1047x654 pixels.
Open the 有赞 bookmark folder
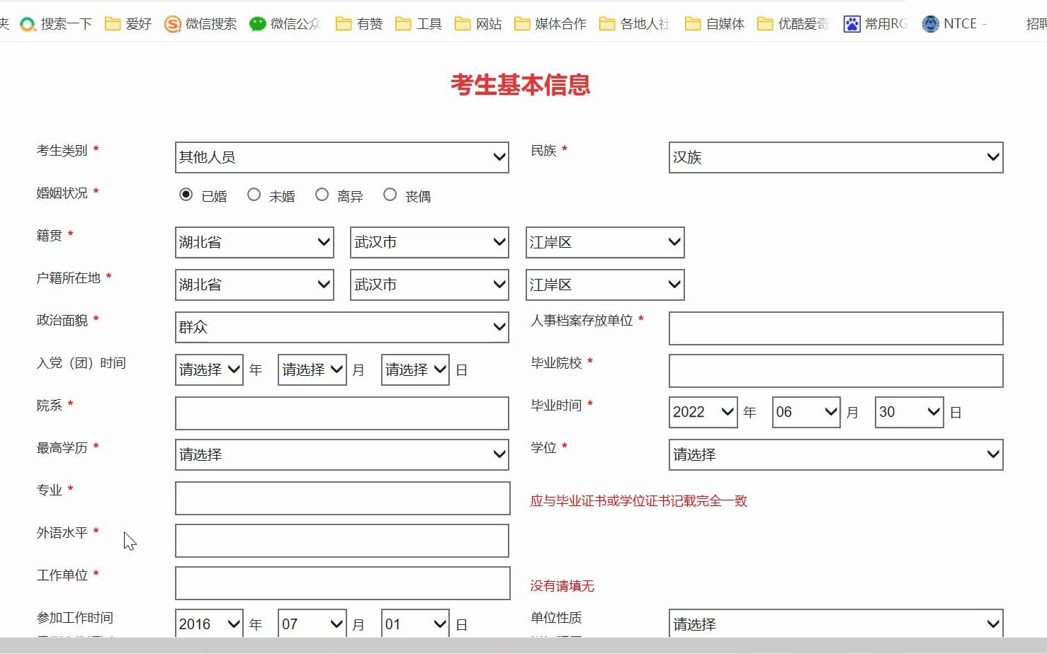(359, 24)
